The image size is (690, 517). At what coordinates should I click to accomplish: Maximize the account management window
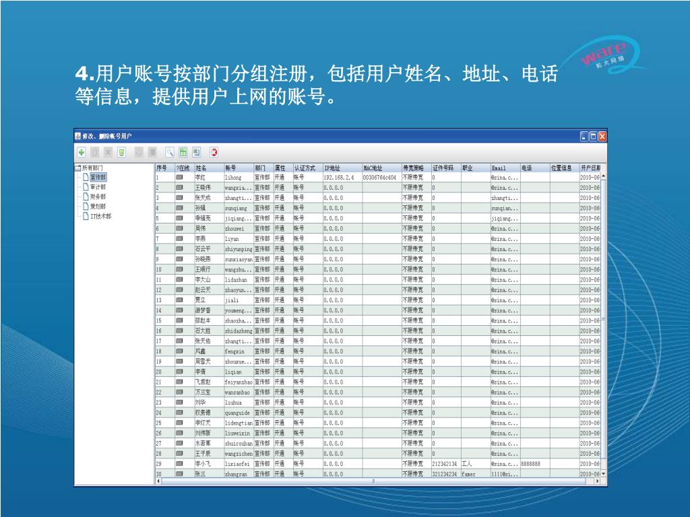593,136
